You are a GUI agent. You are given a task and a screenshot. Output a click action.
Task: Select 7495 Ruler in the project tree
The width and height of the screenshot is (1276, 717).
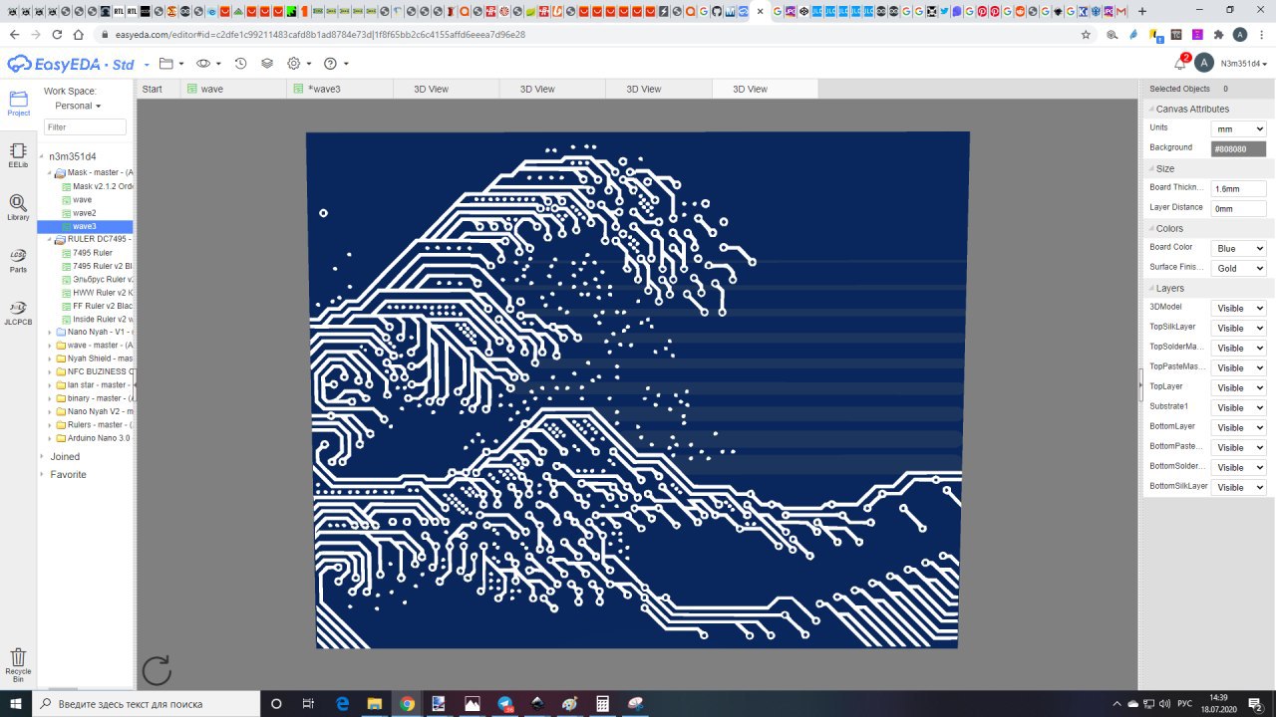point(92,253)
